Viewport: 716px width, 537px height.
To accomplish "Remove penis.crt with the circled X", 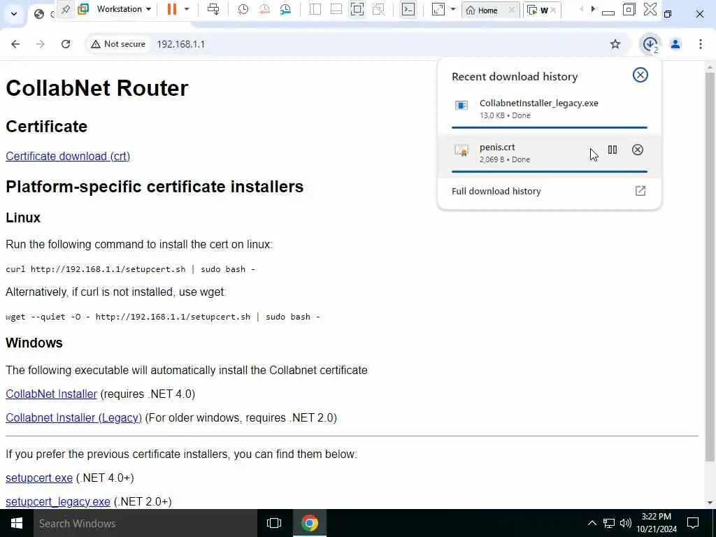I will 638,150.
